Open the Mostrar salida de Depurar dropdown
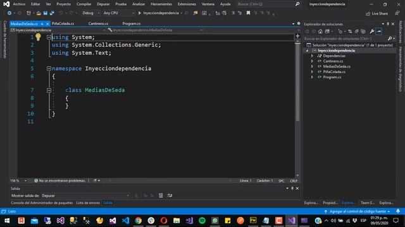 click(85, 195)
